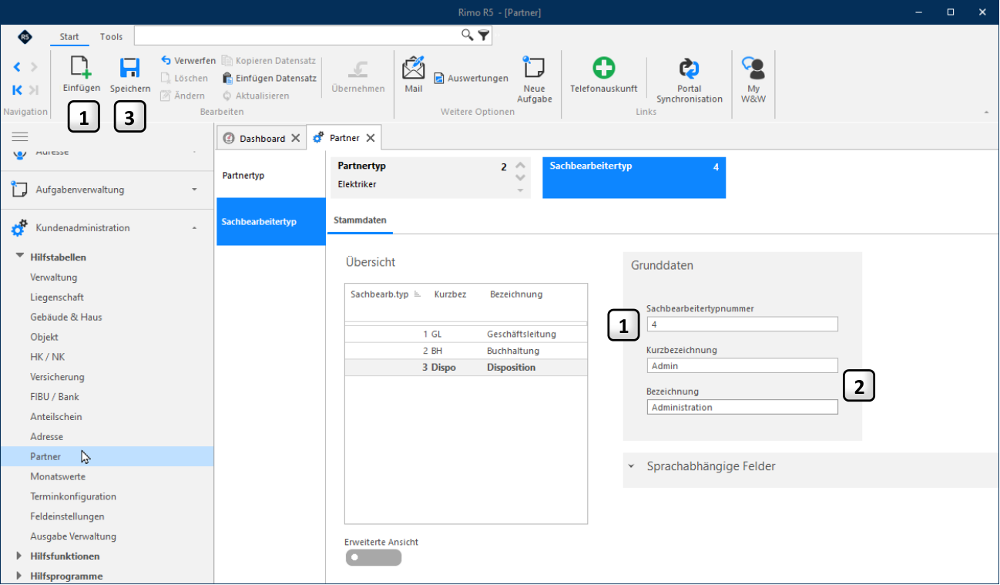Screen dimensions: 1000x585
Task: Click the Einfügen new record icon
Action: 81,68
